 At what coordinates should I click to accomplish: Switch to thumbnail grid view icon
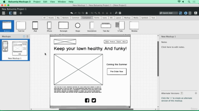coord(15,13)
